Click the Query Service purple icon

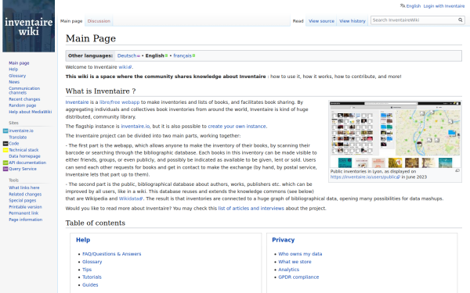click(x=5, y=169)
